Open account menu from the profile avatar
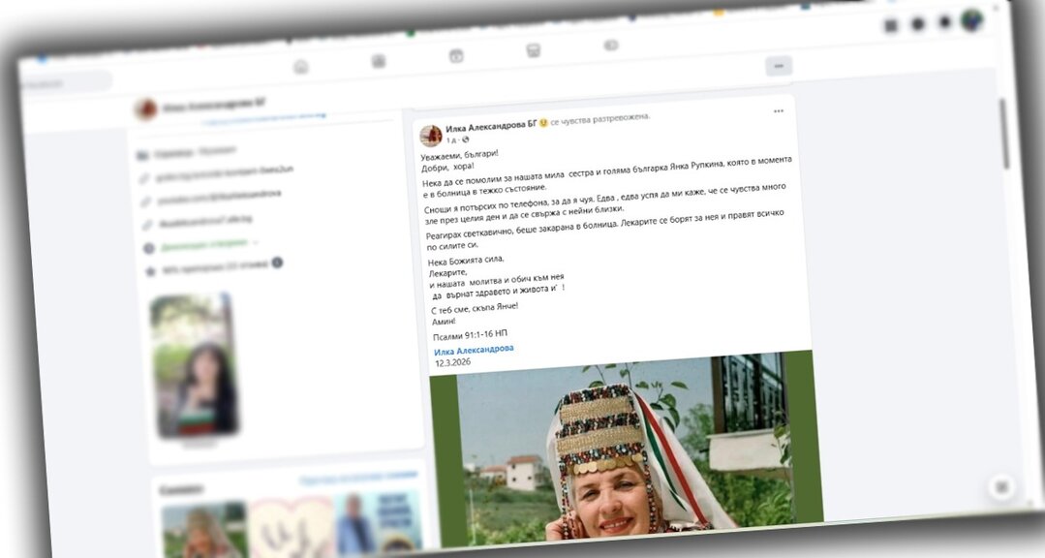This screenshot has height=558, width=1045. (972, 20)
